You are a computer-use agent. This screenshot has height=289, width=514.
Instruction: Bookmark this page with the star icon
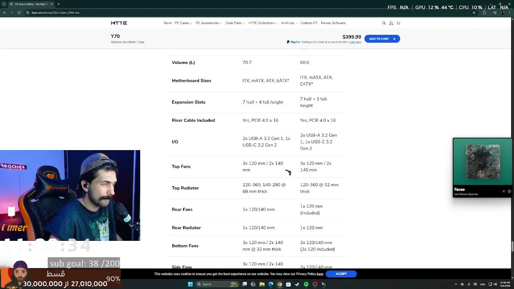474,13
